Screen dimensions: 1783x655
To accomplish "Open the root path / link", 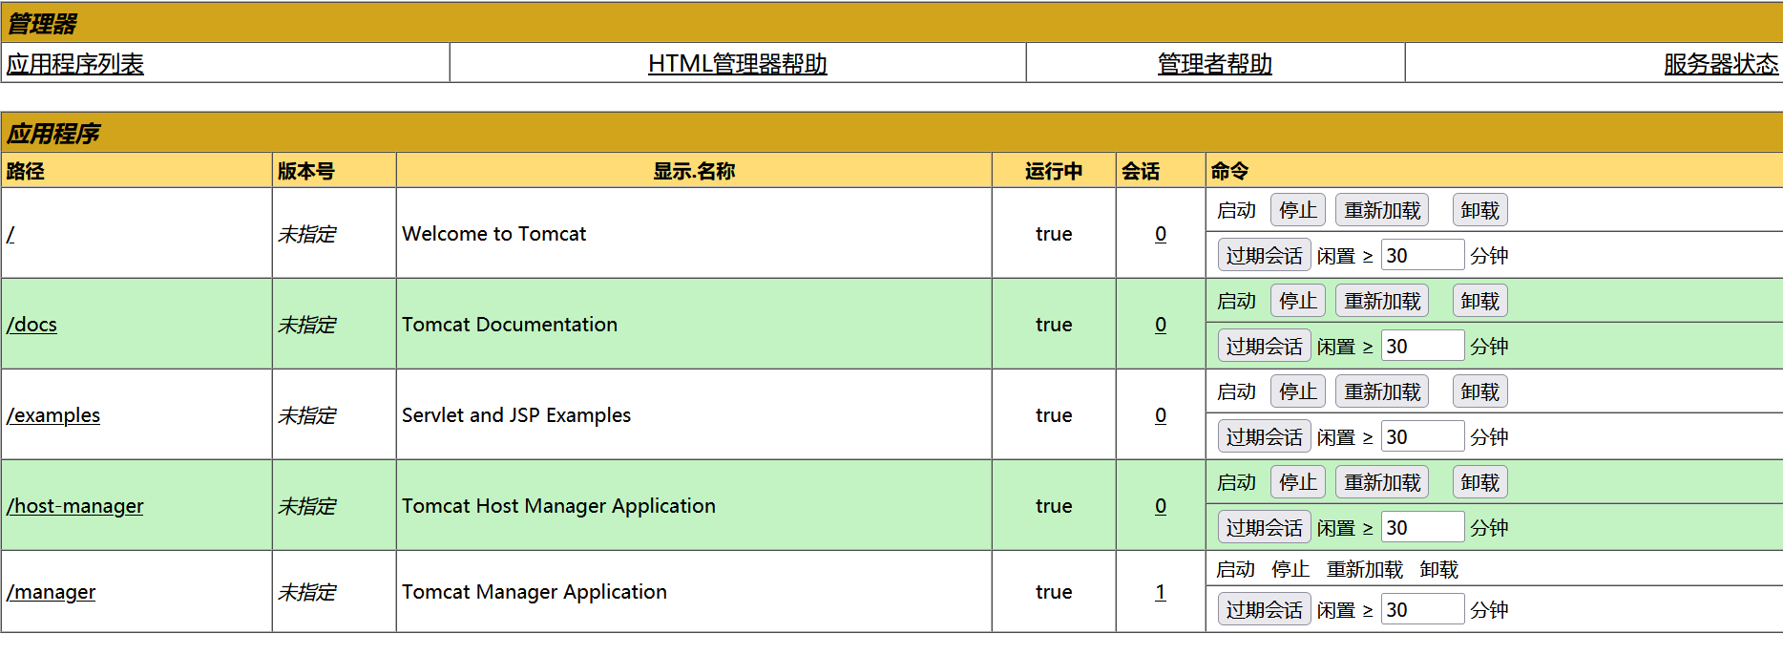I will click(x=10, y=234).
